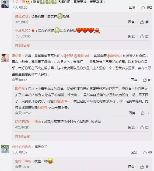This screenshot has width=154, height=171.
Task: Like the reply posted 42分钟前
Action: tap(144, 127)
